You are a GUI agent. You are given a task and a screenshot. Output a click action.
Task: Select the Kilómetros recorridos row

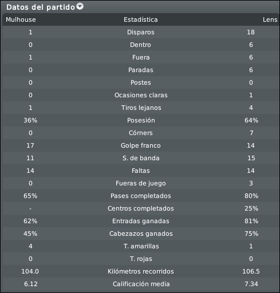141,271
